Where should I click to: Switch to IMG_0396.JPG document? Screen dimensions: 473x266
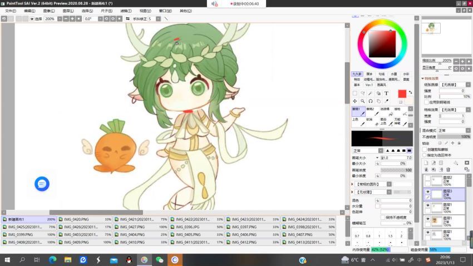pos(196,227)
